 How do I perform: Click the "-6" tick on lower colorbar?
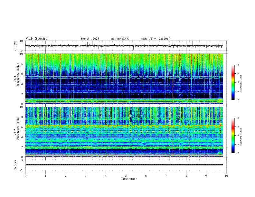coord(238,144)
